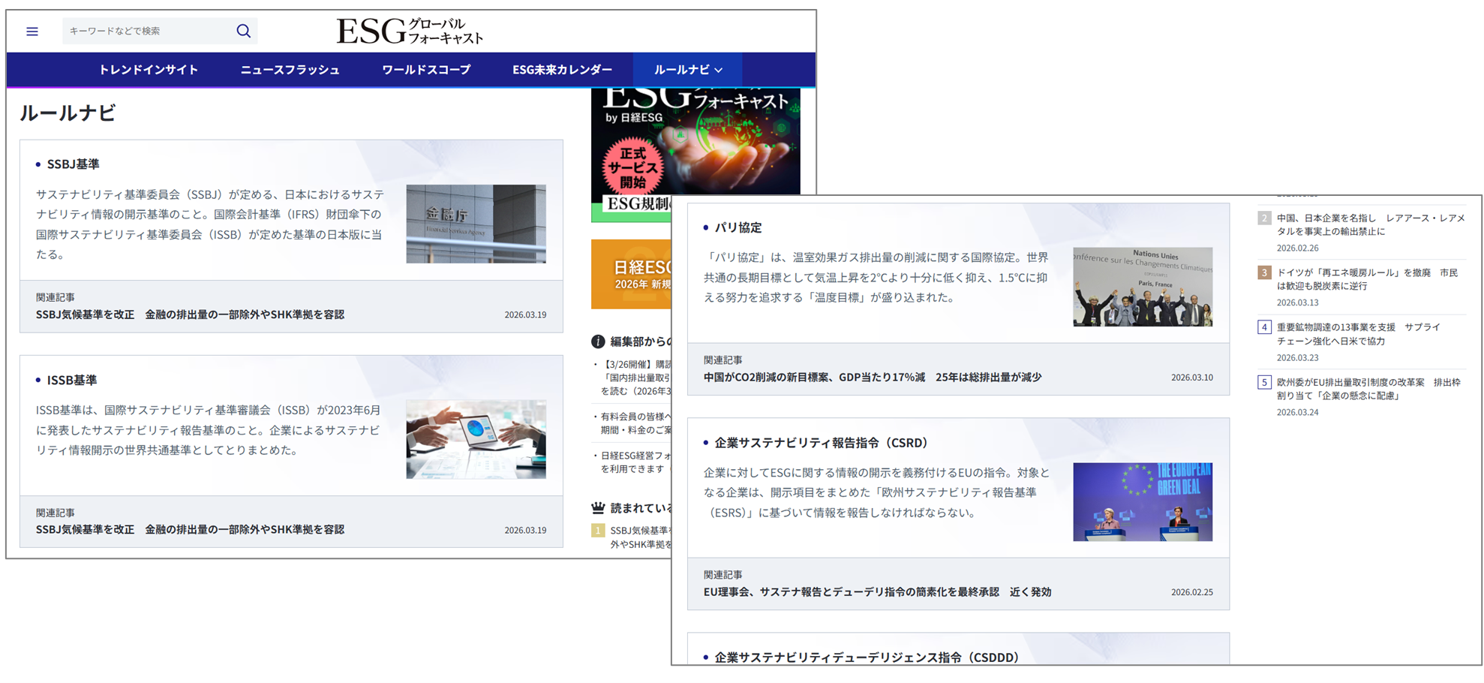The image size is (1484, 683).
Task: Click the rank 5 number badge
Action: point(1264,382)
